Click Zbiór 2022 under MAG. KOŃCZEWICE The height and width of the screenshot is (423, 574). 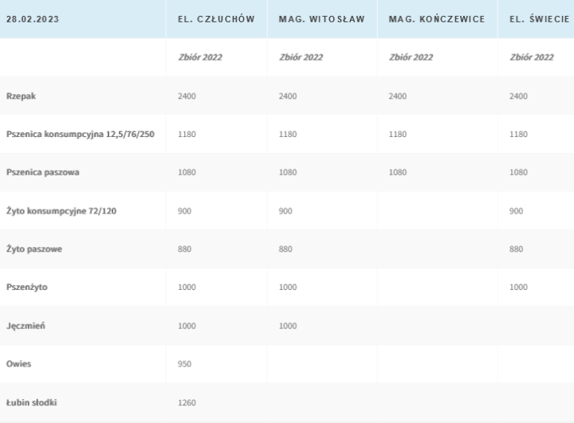point(411,57)
